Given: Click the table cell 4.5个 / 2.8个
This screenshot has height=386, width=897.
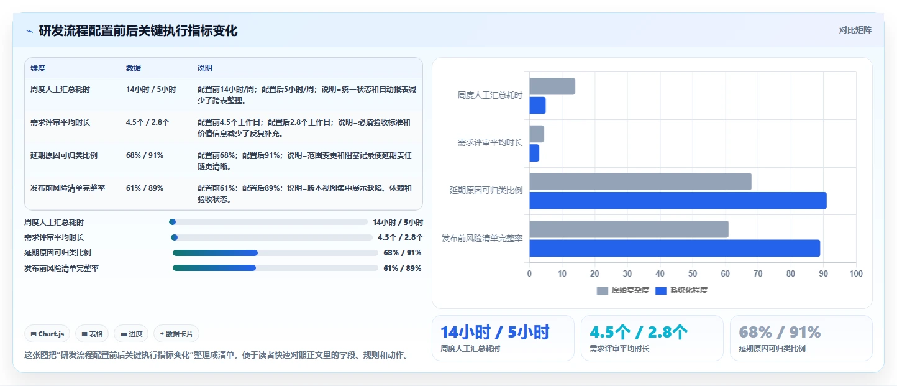Looking at the screenshot, I should [x=148, y=122].
